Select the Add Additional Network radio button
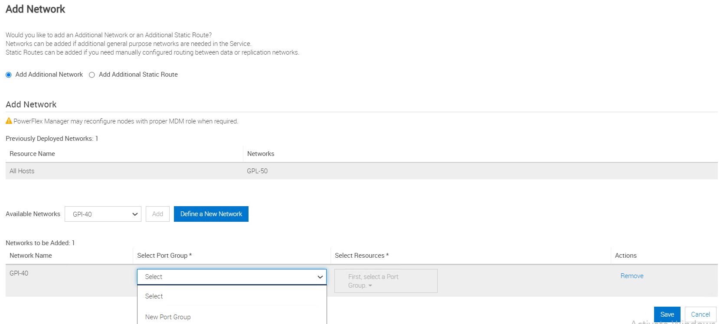720x324 pixels. coord(9,75)
